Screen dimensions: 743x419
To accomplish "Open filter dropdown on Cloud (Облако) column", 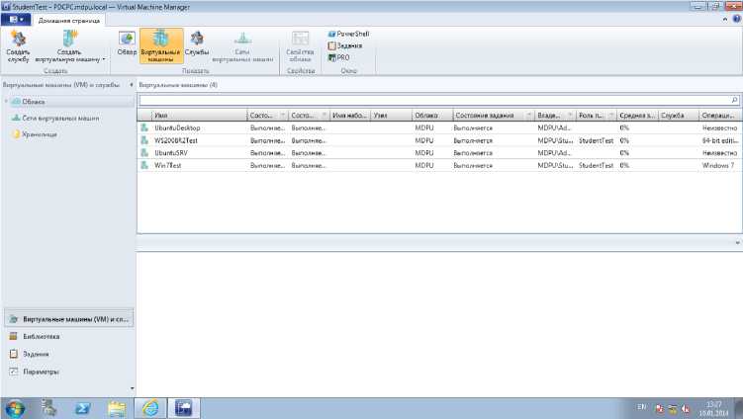I will tap(446, 115).
